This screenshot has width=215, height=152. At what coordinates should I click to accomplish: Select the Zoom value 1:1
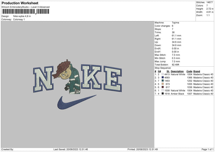(x=208, y=15)
